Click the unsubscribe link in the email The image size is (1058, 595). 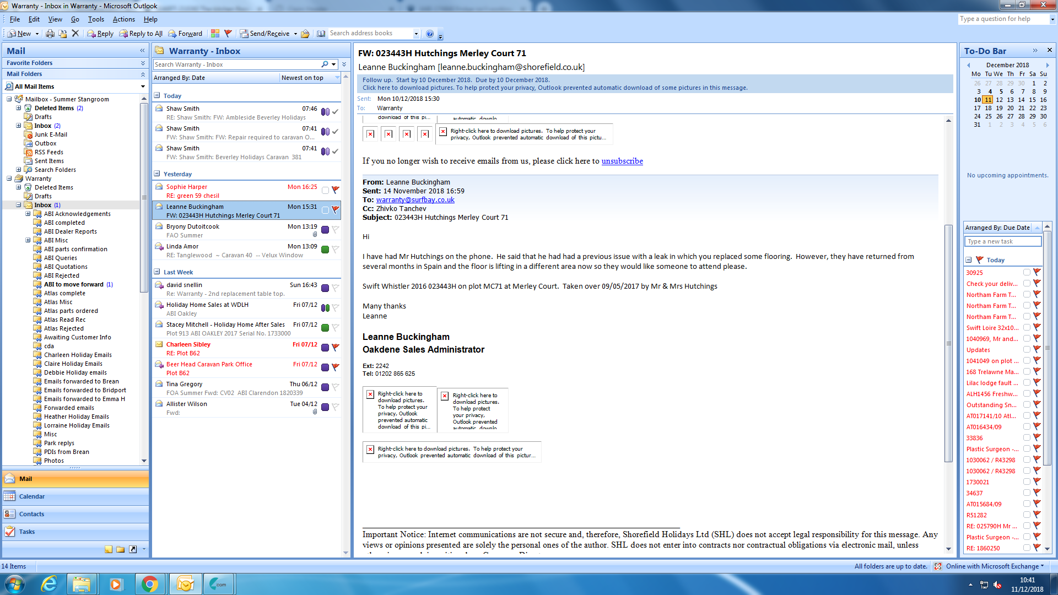pyautogui.click(x=622, y=161)
